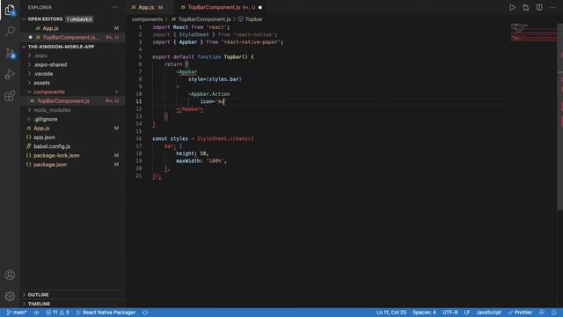Click the sync refresh icon in status bar

click(x=145, y=313)
